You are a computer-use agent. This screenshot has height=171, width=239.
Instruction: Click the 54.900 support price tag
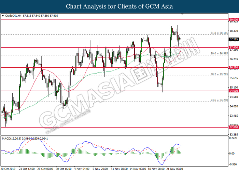pyautogui.click(x=234, y=91)
